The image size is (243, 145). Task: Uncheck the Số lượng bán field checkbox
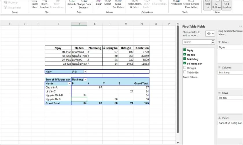click(185, 63)
